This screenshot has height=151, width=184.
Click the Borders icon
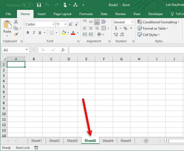[x=52, y=33]
